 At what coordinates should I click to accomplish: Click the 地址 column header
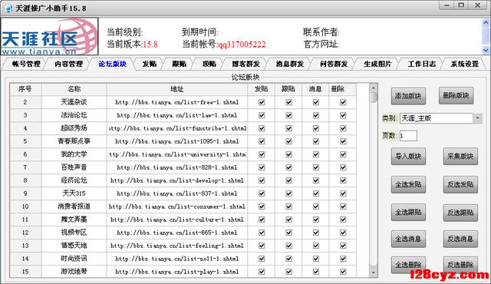click(177, 89)
